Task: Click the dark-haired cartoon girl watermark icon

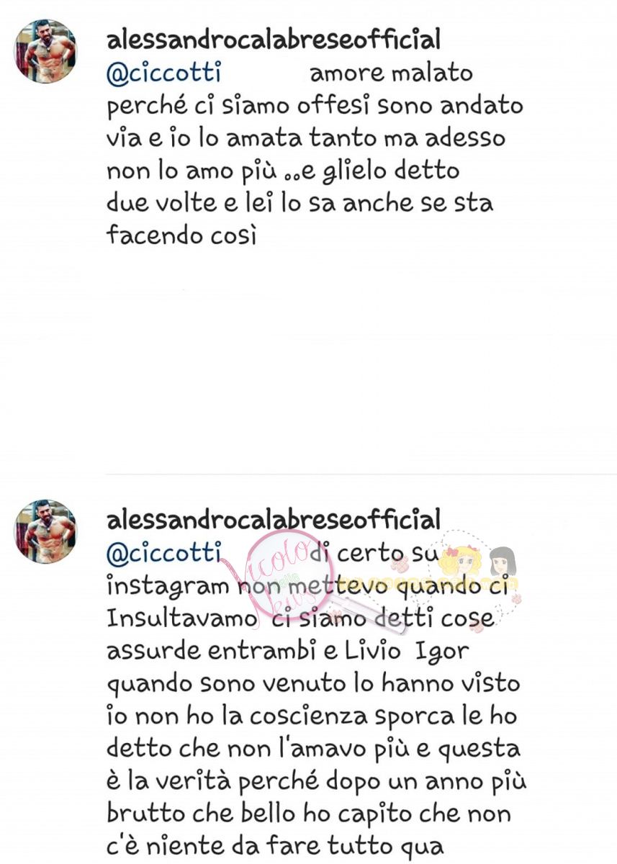Action: tap(501, 562)
